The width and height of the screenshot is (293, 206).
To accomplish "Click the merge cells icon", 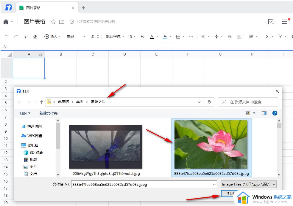I will pos(239,37).
